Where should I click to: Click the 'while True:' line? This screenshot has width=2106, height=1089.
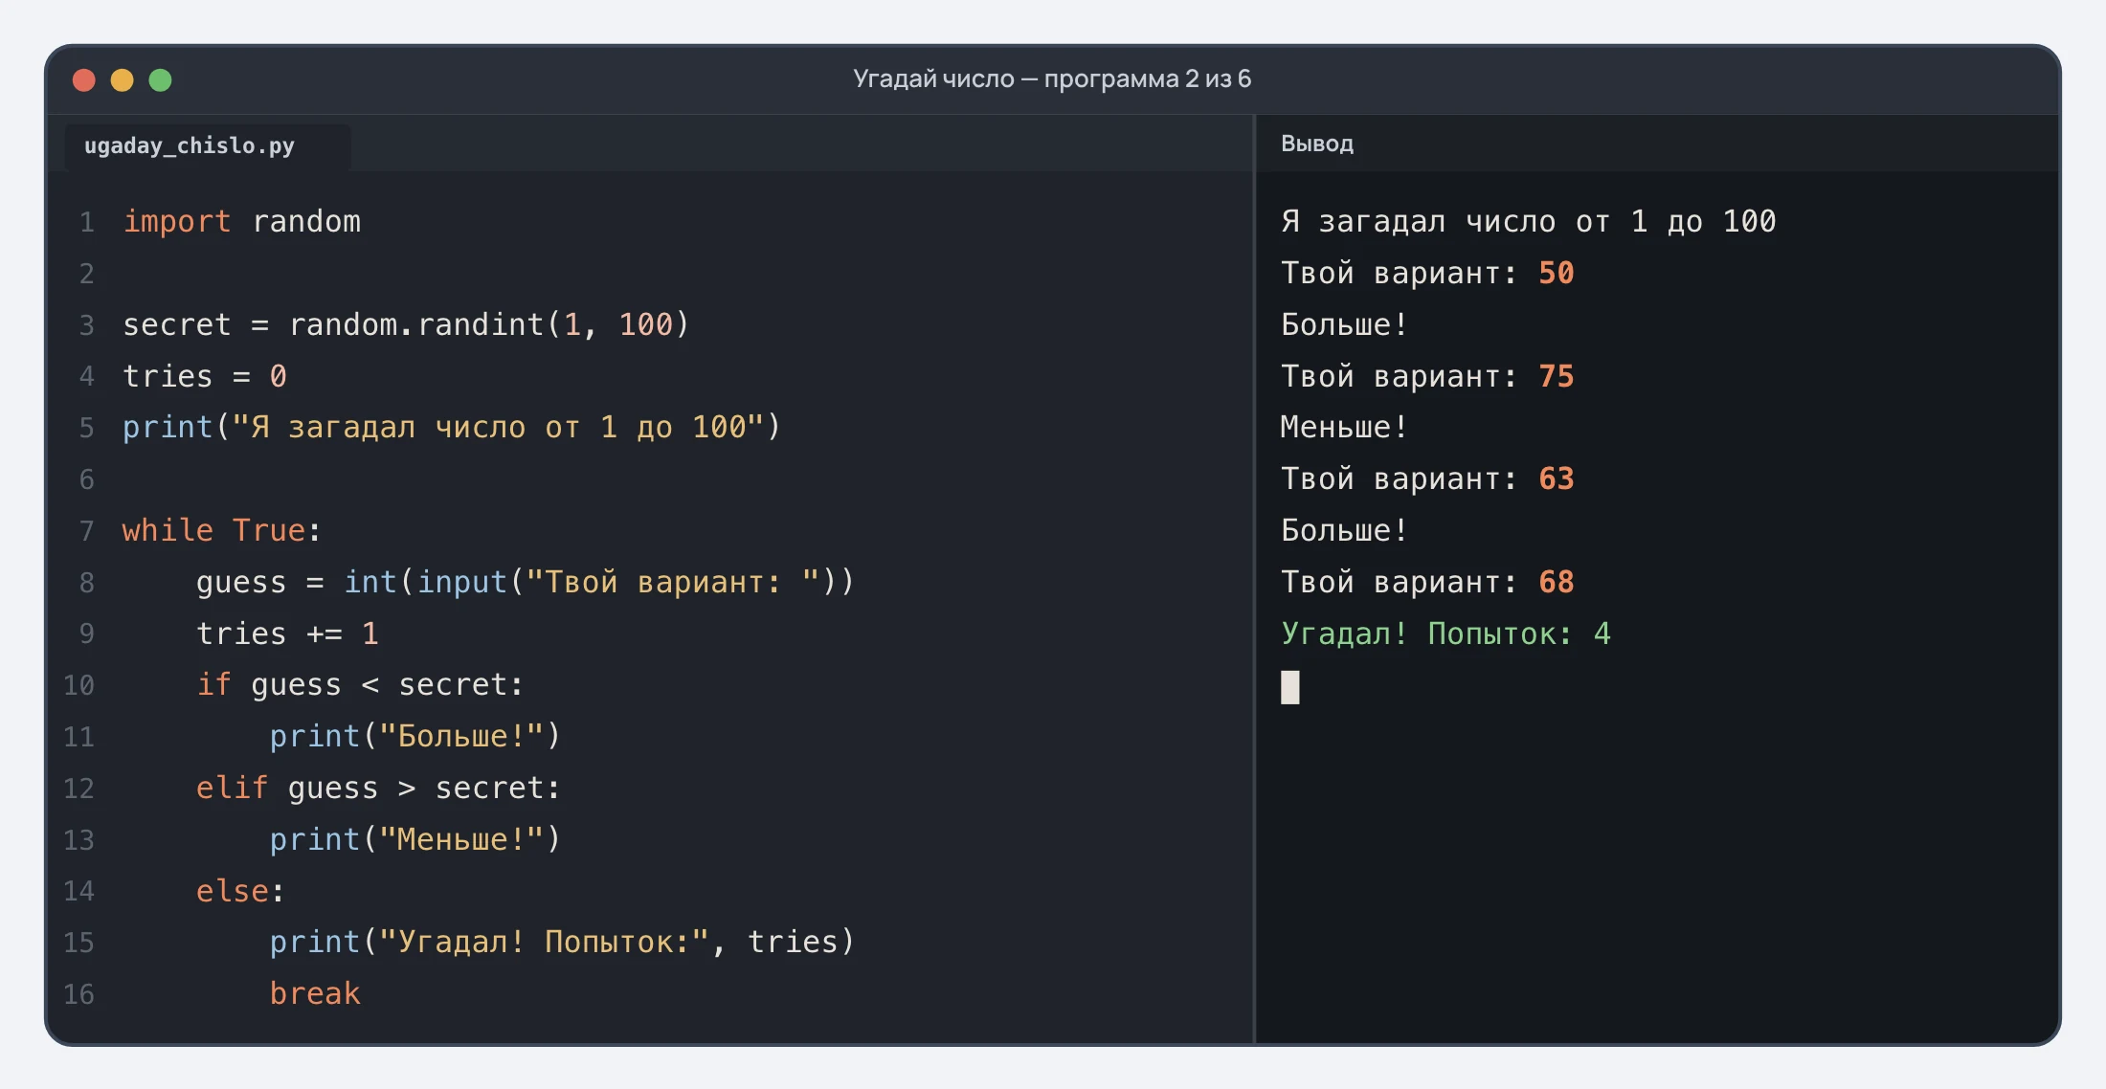(222, 530)
